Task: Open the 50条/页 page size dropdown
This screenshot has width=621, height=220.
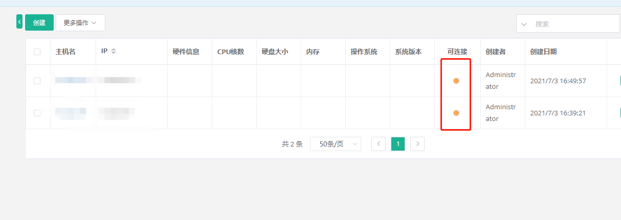Action: click(336, 144)
